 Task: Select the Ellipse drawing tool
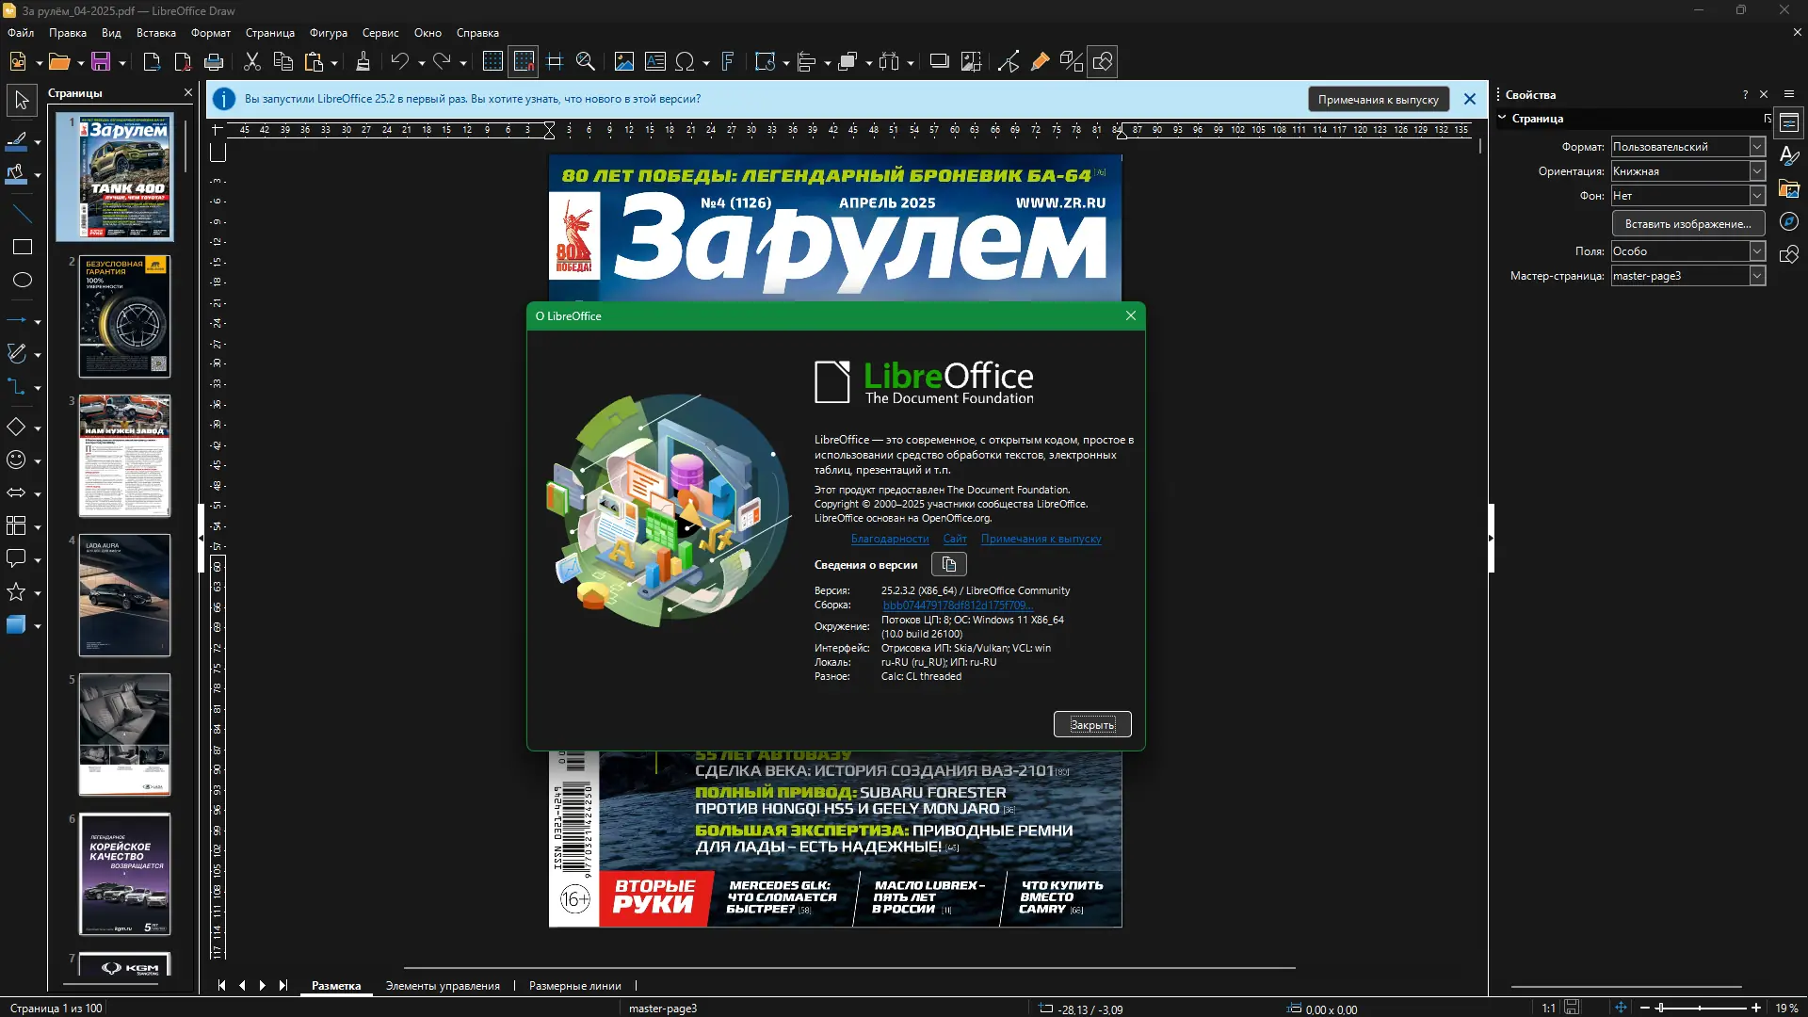[x=22, y=280]
